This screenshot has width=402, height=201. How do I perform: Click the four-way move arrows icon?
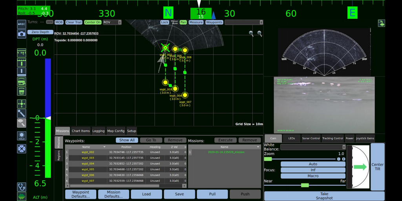tap(22, 104)
